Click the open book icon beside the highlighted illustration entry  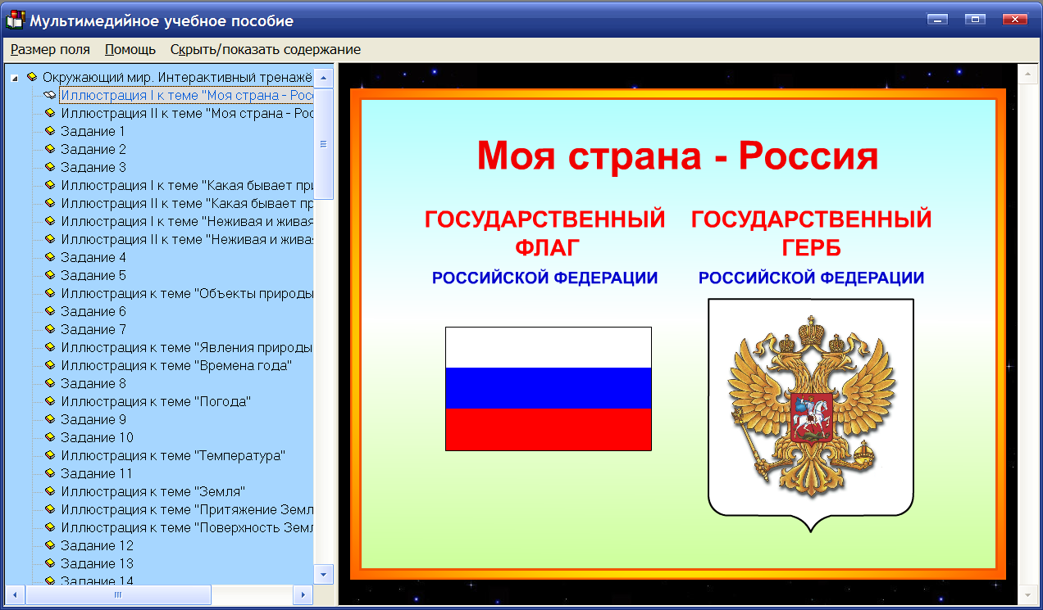pyautogui.click(x=49, y=94)
